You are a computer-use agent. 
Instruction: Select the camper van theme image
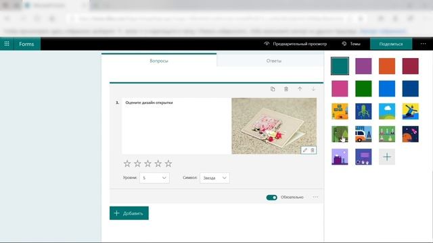tap(363, 134)
